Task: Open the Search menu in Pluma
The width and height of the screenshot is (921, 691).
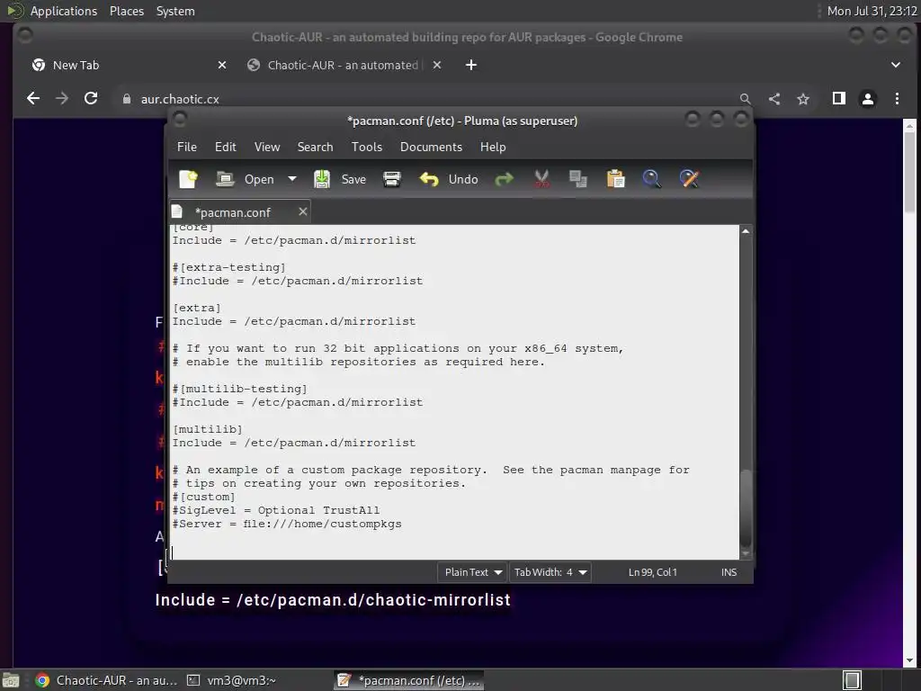Action: pos(315,147)
